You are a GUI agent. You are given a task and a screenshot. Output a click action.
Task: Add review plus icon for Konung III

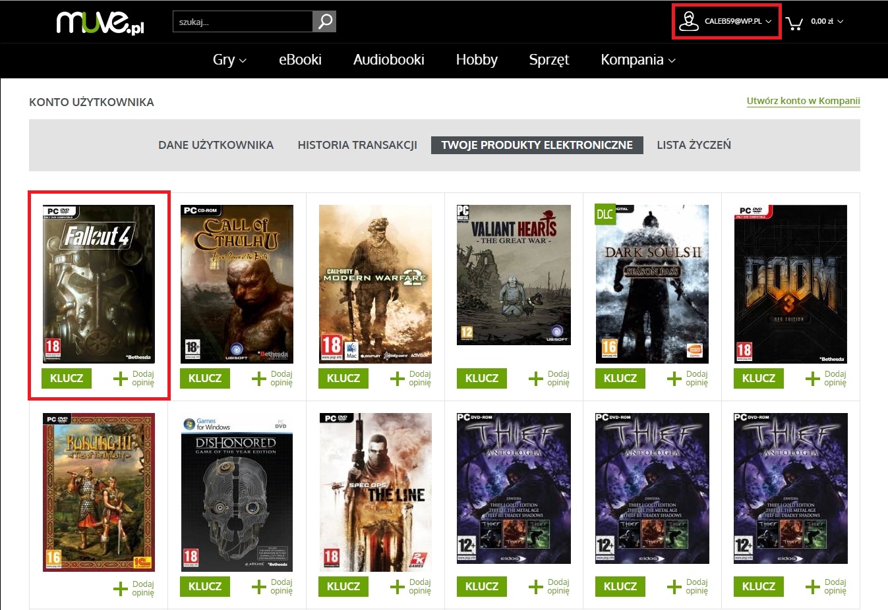[x=120, y=589]
